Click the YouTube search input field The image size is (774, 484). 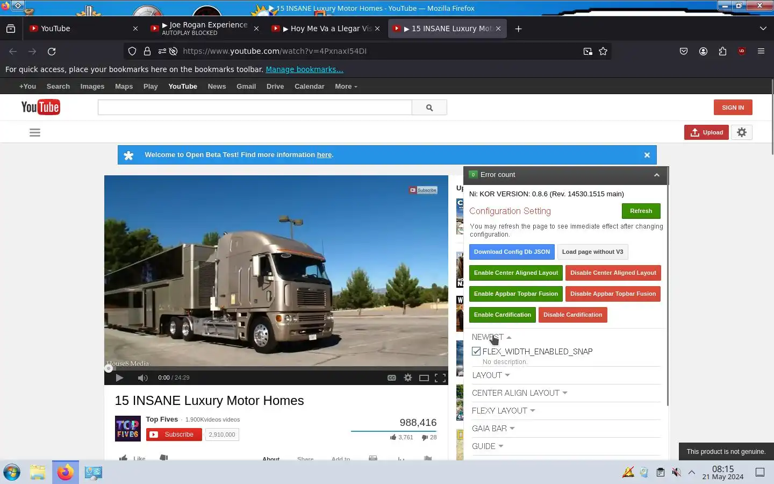[255, 108]
